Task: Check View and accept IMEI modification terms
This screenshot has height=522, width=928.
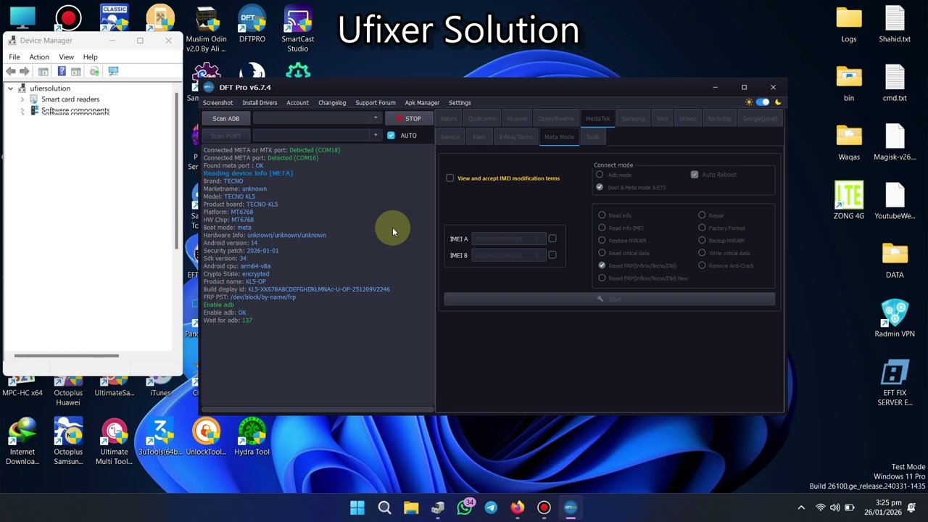Action: pyautogui.click(x=449, y=178)
